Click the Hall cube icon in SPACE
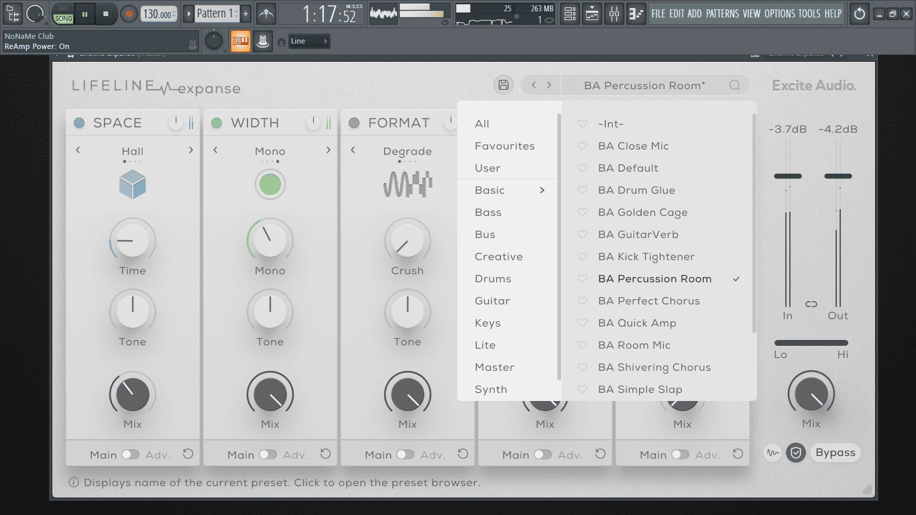Image resolution: width=916 pixels, height=515 pixels. click(133, 184)
